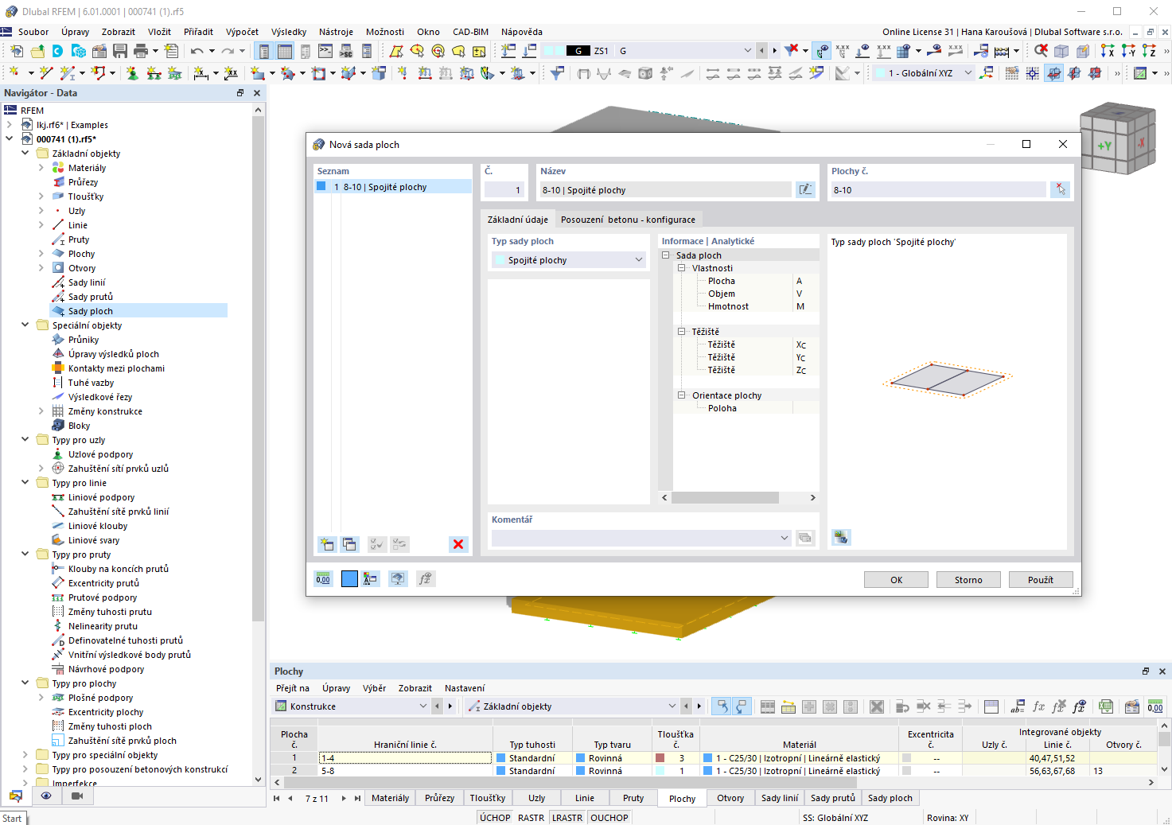Click the Export to Excel icon in Plochy table

[x=1105, y=706]
